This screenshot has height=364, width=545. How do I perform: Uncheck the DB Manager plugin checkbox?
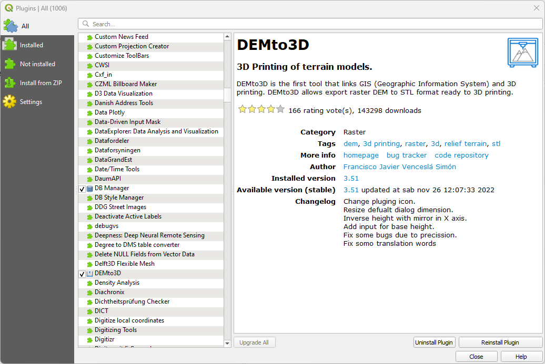pyautogui.click(x=82, y=189)
